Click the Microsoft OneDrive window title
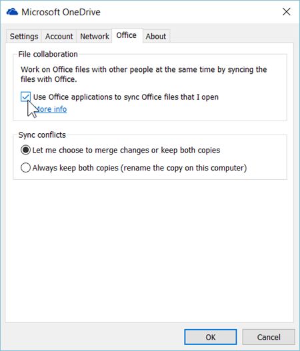The height and width of the screenshot is (351, 300). coord(61,12)
